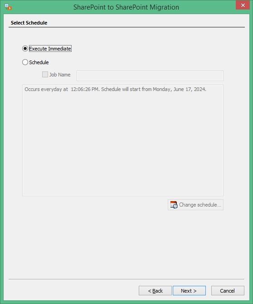Proceed with the Next > button

pyautogui.click(x=189, y=291)
